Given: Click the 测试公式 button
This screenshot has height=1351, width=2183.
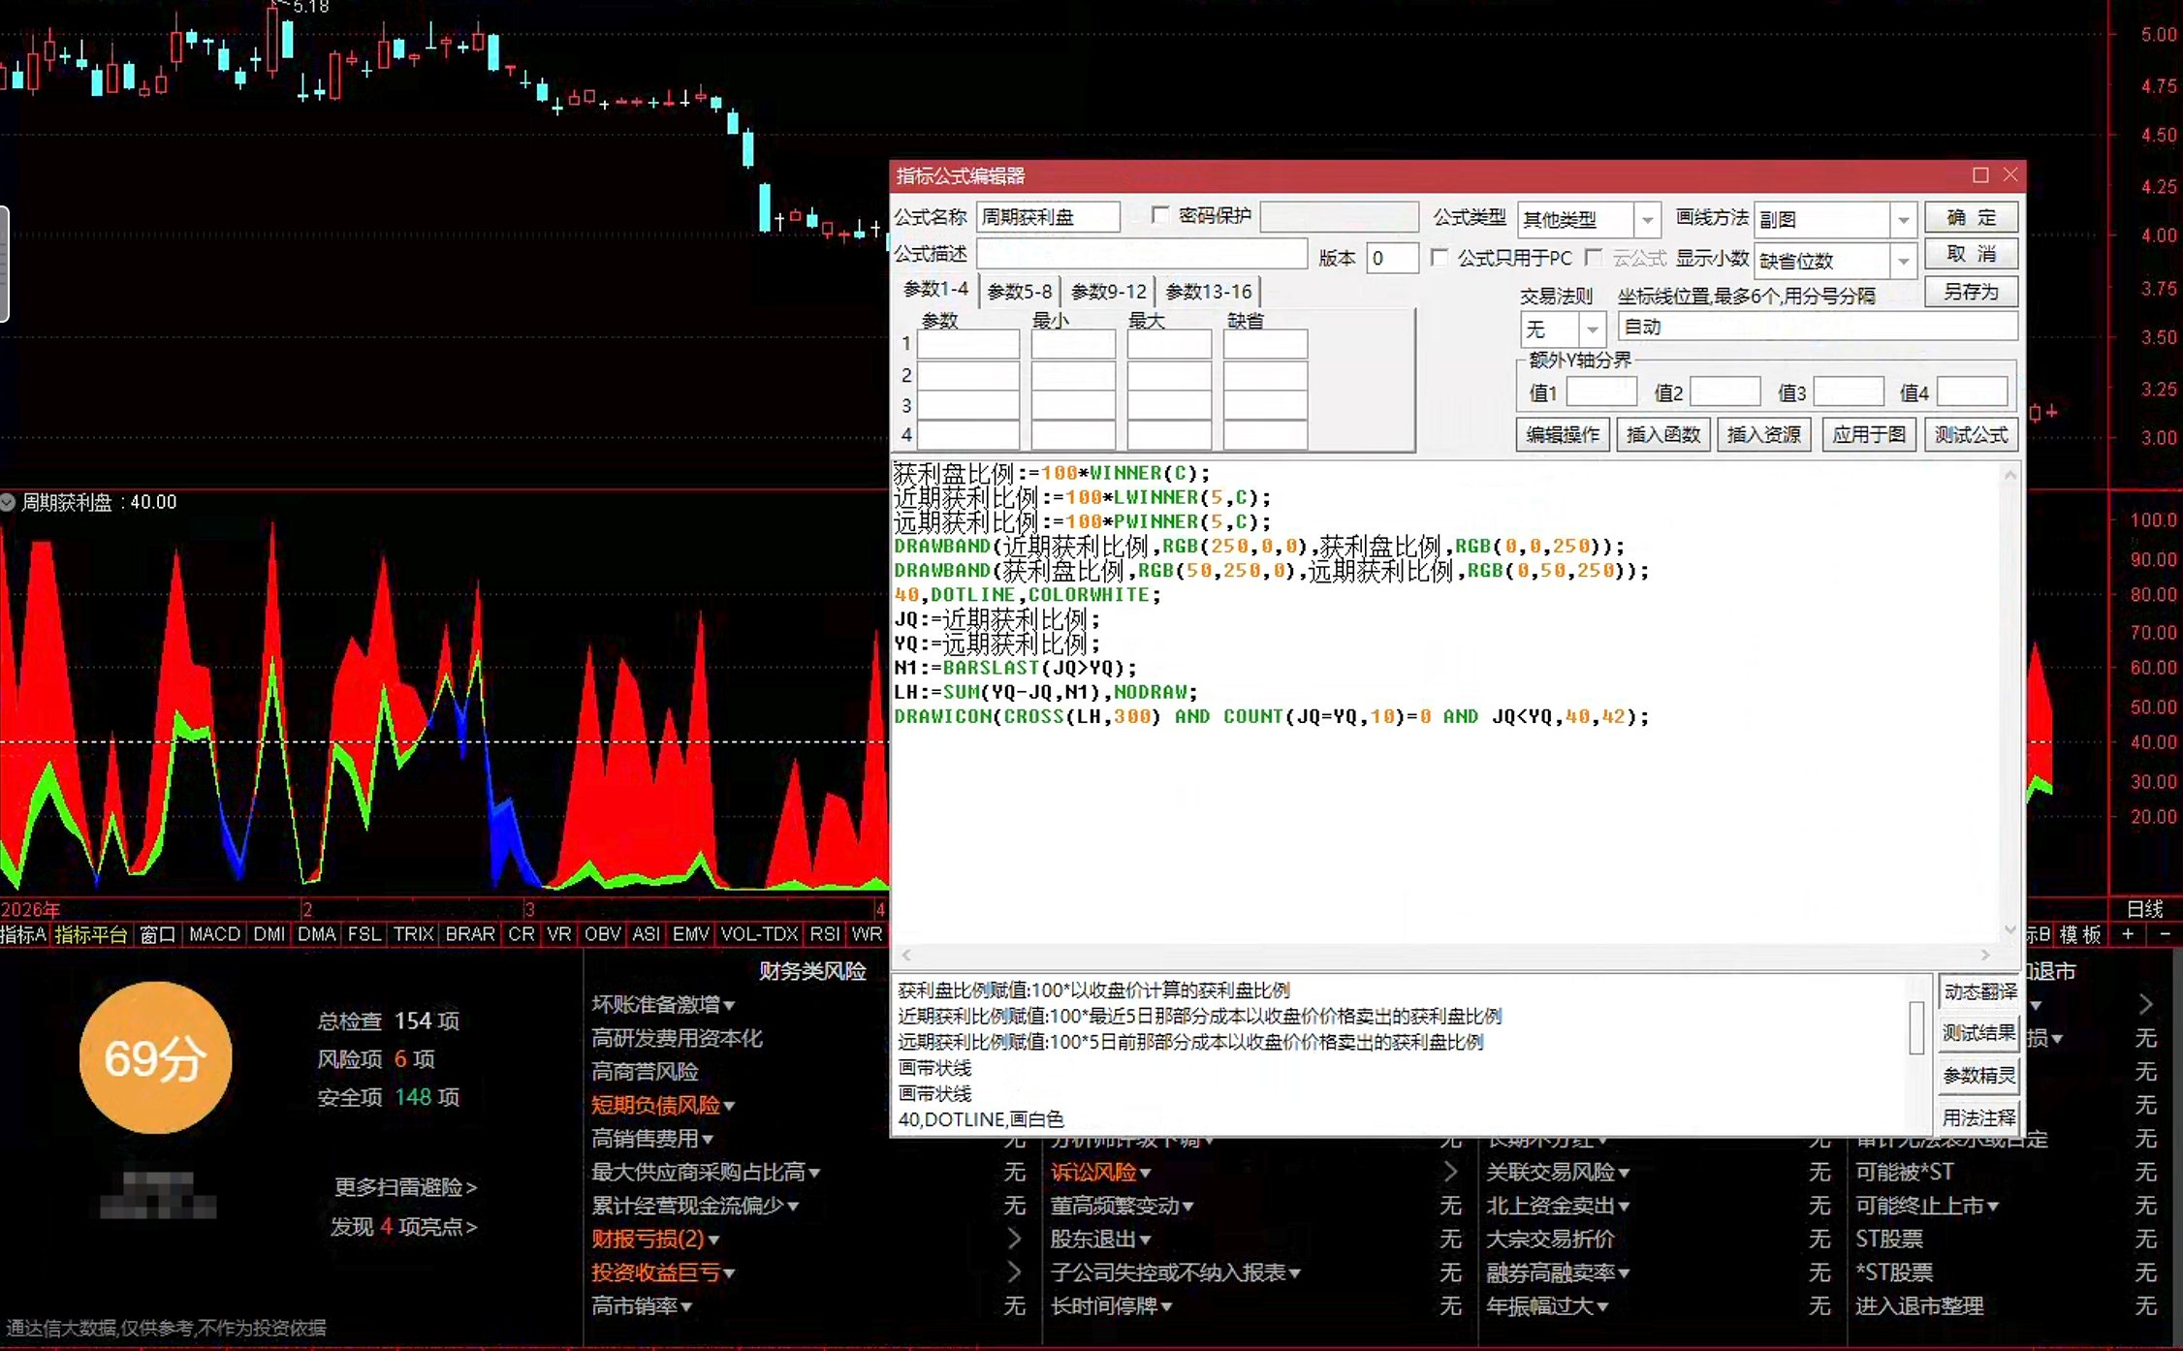Looking at the screenshot, I should pyautogui.click(x=1972, y=434).
